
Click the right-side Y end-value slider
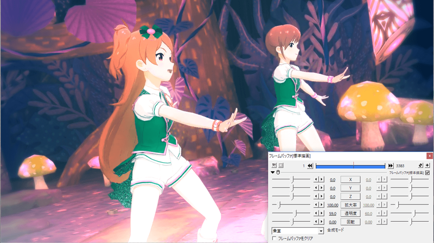(410, 188)
